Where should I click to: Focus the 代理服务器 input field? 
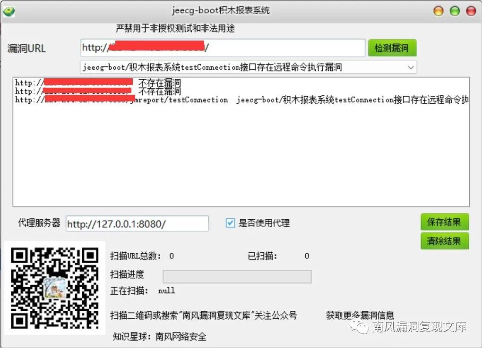137,224
